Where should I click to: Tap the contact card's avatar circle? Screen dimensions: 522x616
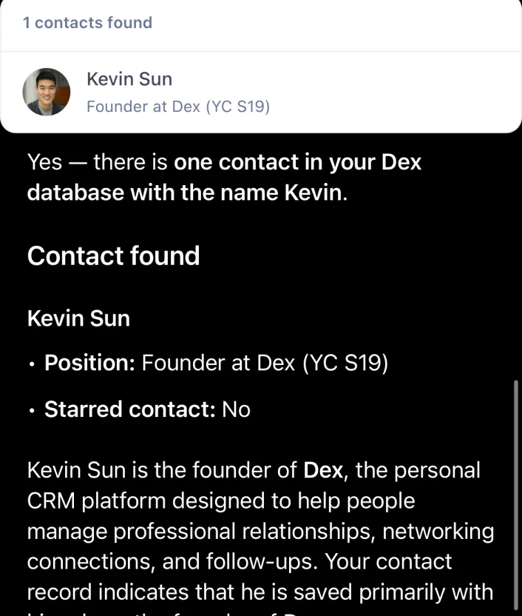(x=47, y=91)
